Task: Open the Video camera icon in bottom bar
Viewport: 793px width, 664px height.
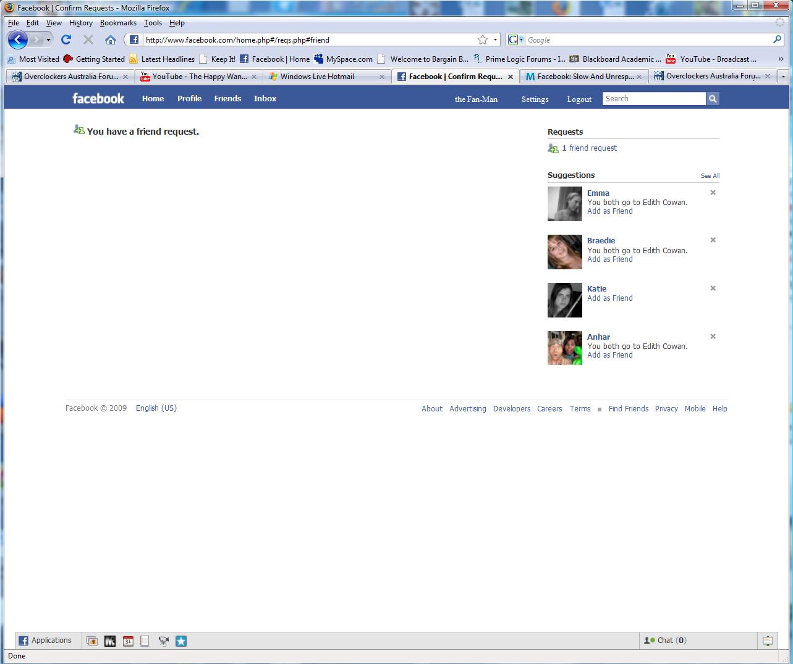Action: [x=163, y=641]
